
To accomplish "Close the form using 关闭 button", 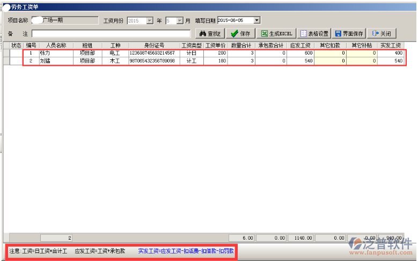I will 382,34.
